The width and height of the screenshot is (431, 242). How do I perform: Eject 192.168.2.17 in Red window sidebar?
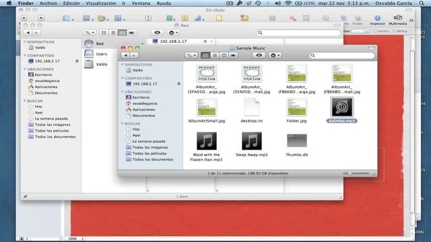[x=77, y=61]
